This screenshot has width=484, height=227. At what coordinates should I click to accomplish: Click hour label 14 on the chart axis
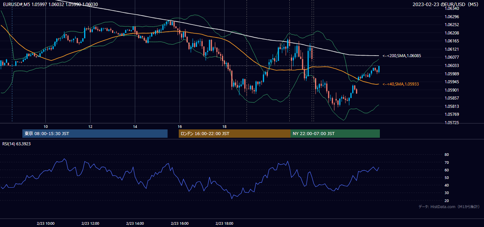point(135,126)
